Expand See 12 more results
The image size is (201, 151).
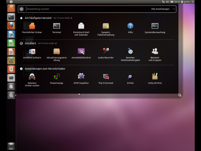pos(63,18)
